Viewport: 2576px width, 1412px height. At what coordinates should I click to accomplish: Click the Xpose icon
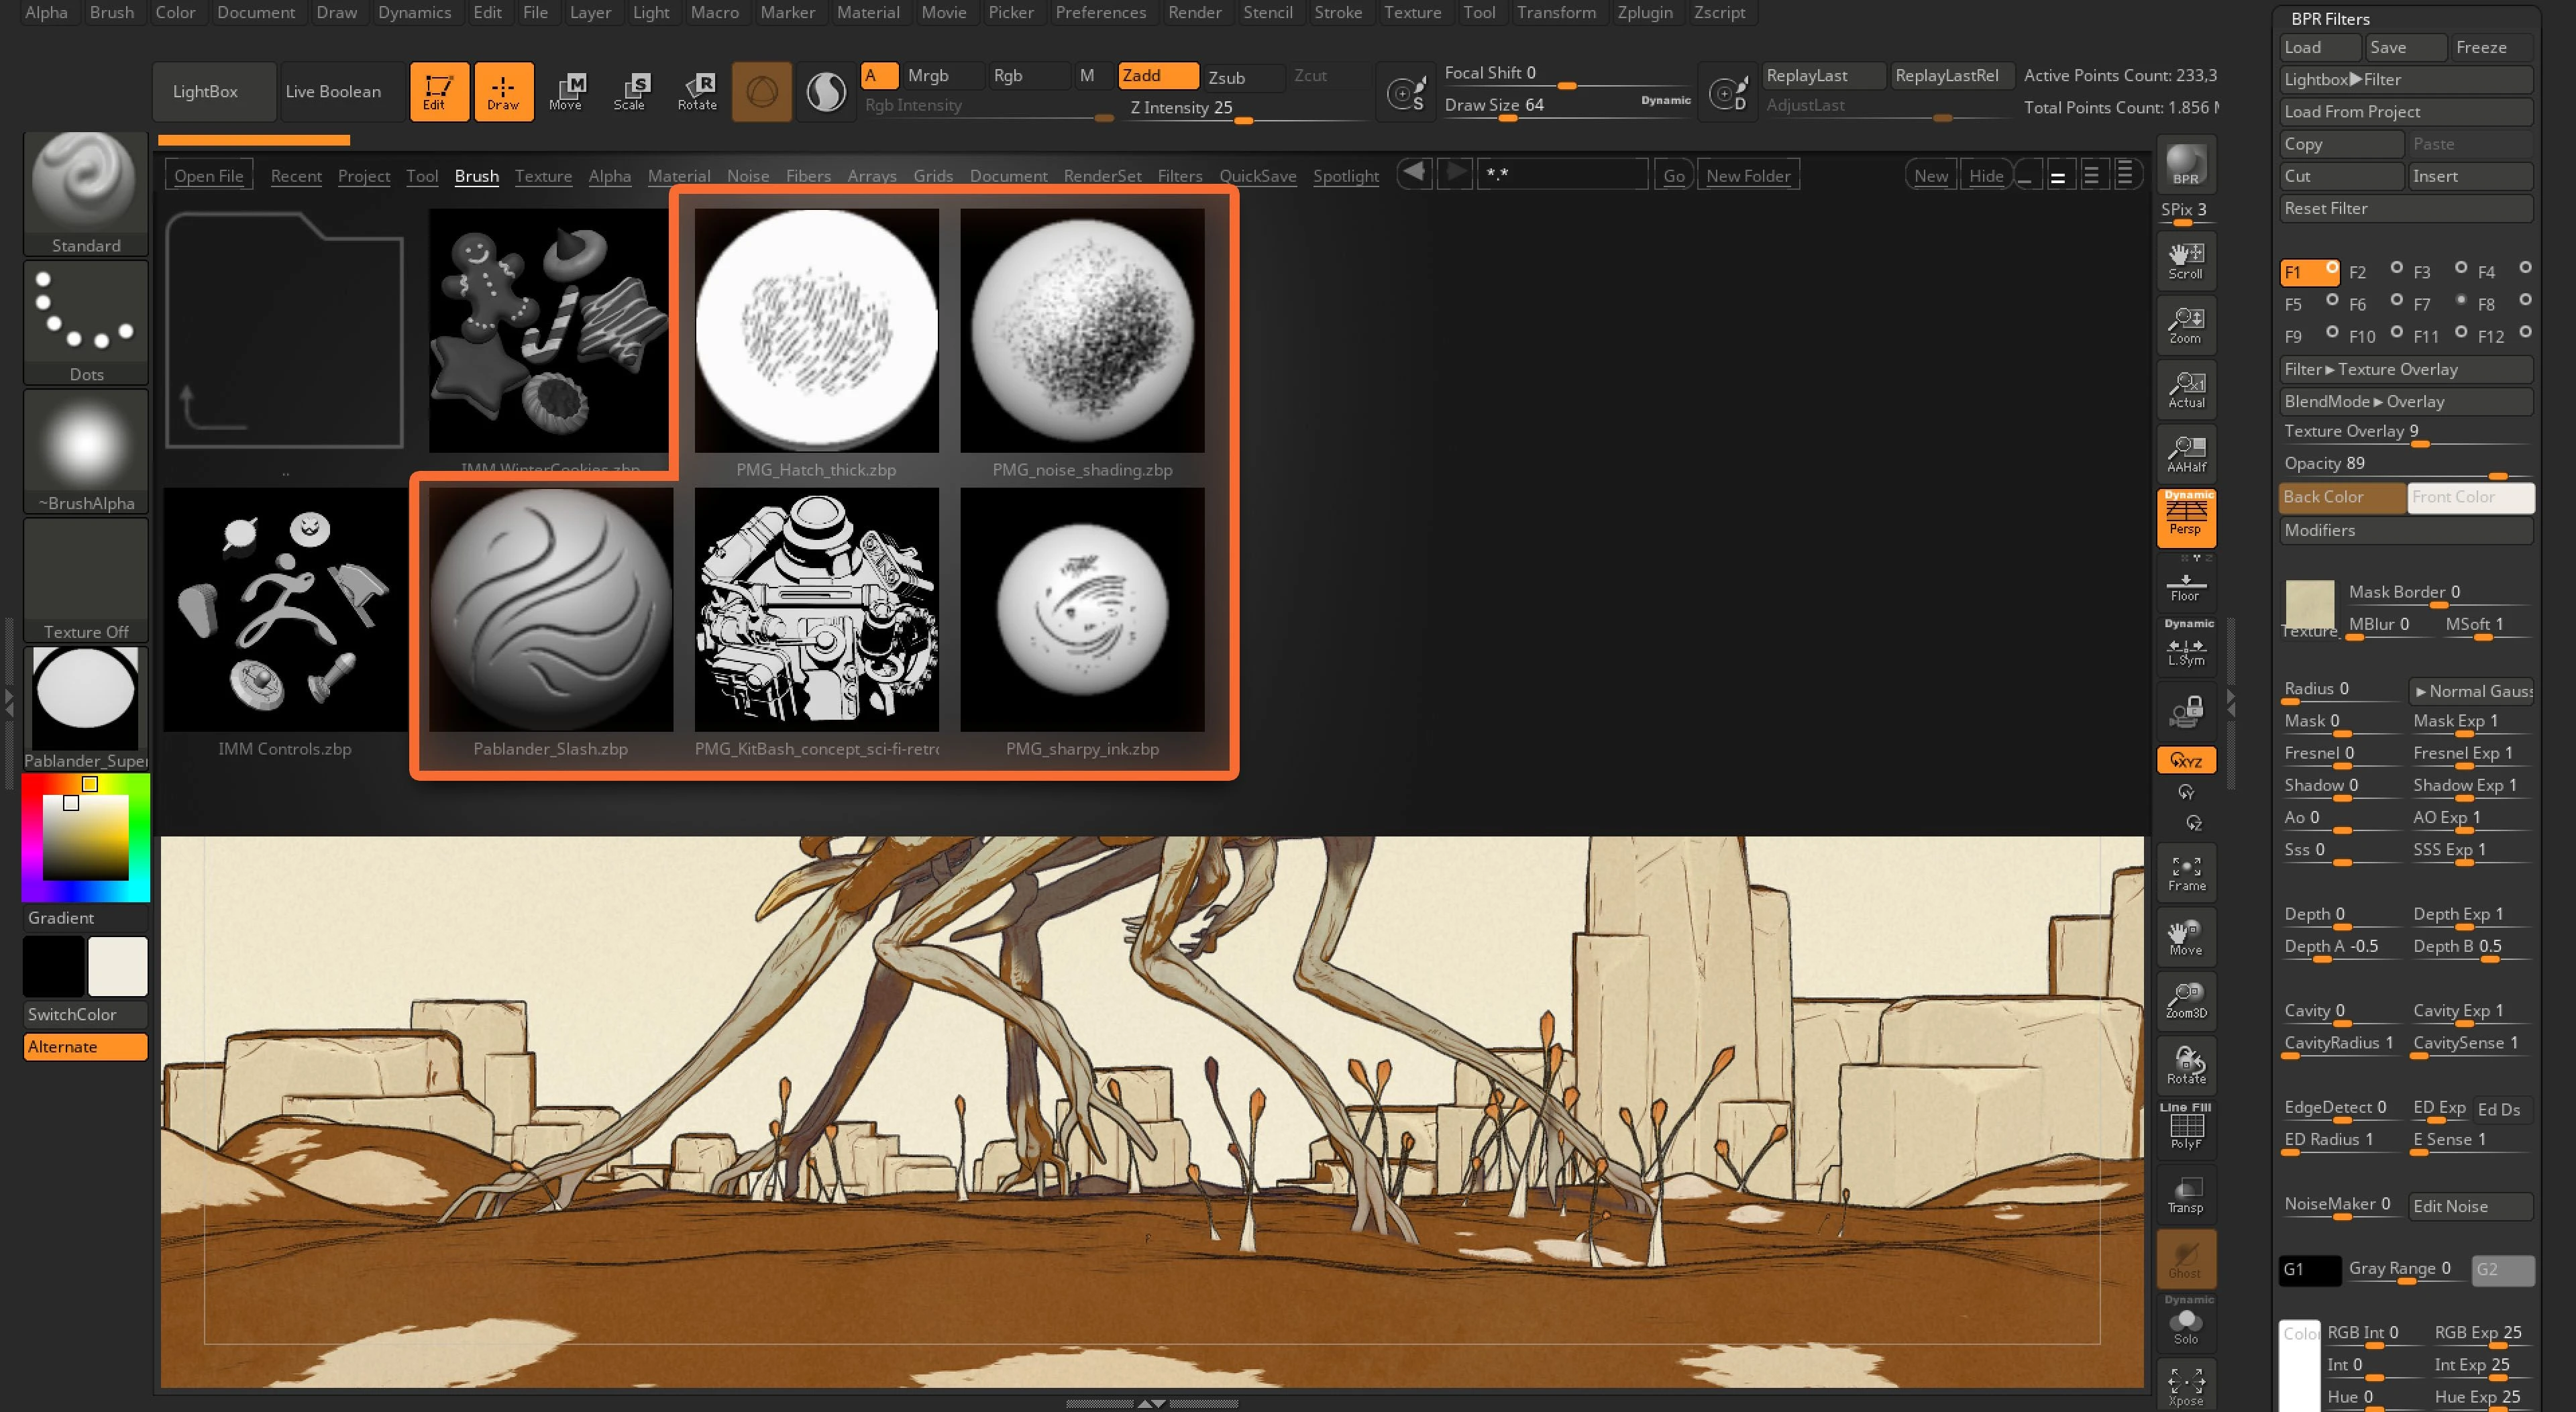(x=2186, y=1386)
